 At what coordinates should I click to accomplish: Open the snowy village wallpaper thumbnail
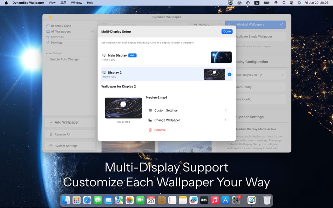(x=185, y=147)
